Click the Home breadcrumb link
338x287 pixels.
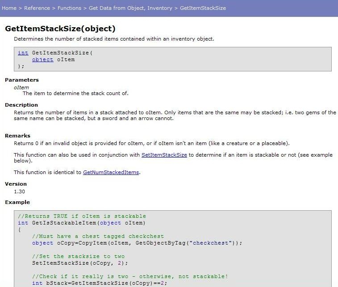point(9,8)
